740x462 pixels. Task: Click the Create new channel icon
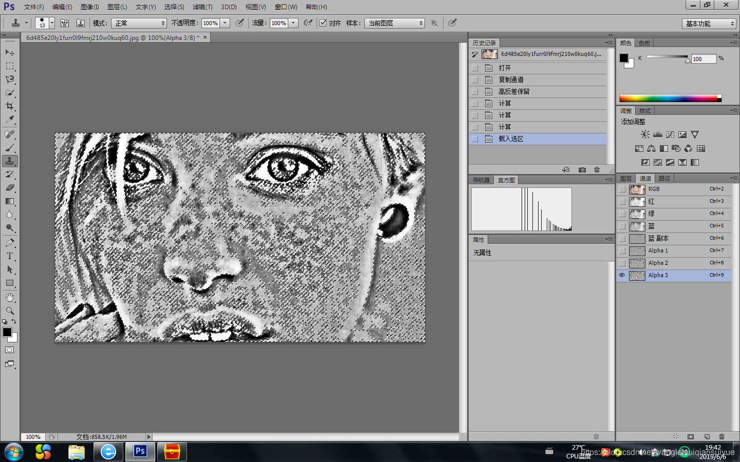pyautogui.click(x=707, y=437)
